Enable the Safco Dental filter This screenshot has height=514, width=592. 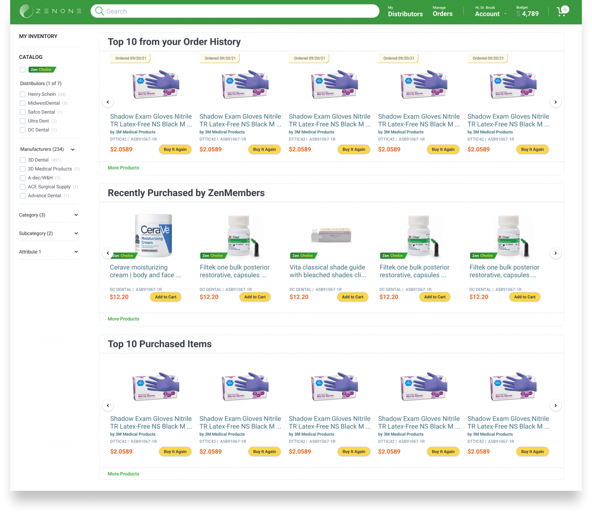point(23,112)
